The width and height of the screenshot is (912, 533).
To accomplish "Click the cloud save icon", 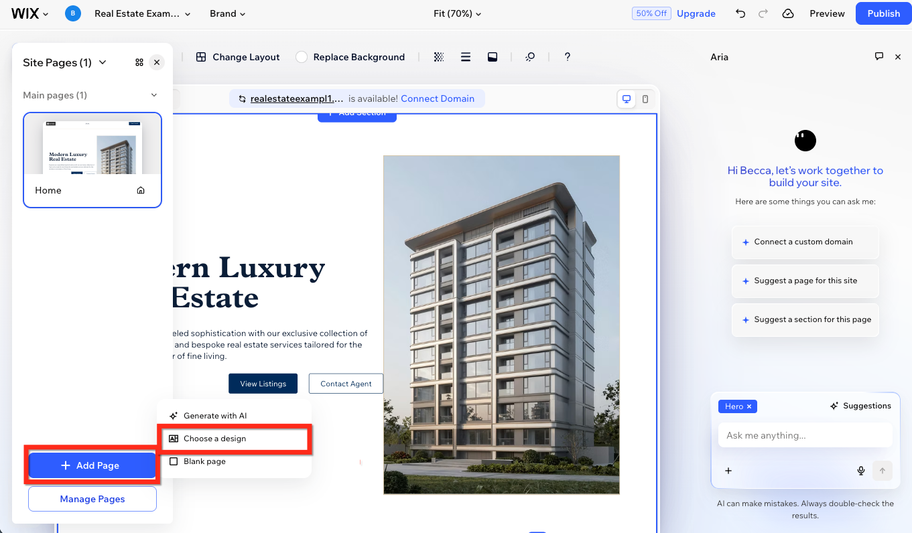I will 788,13.
